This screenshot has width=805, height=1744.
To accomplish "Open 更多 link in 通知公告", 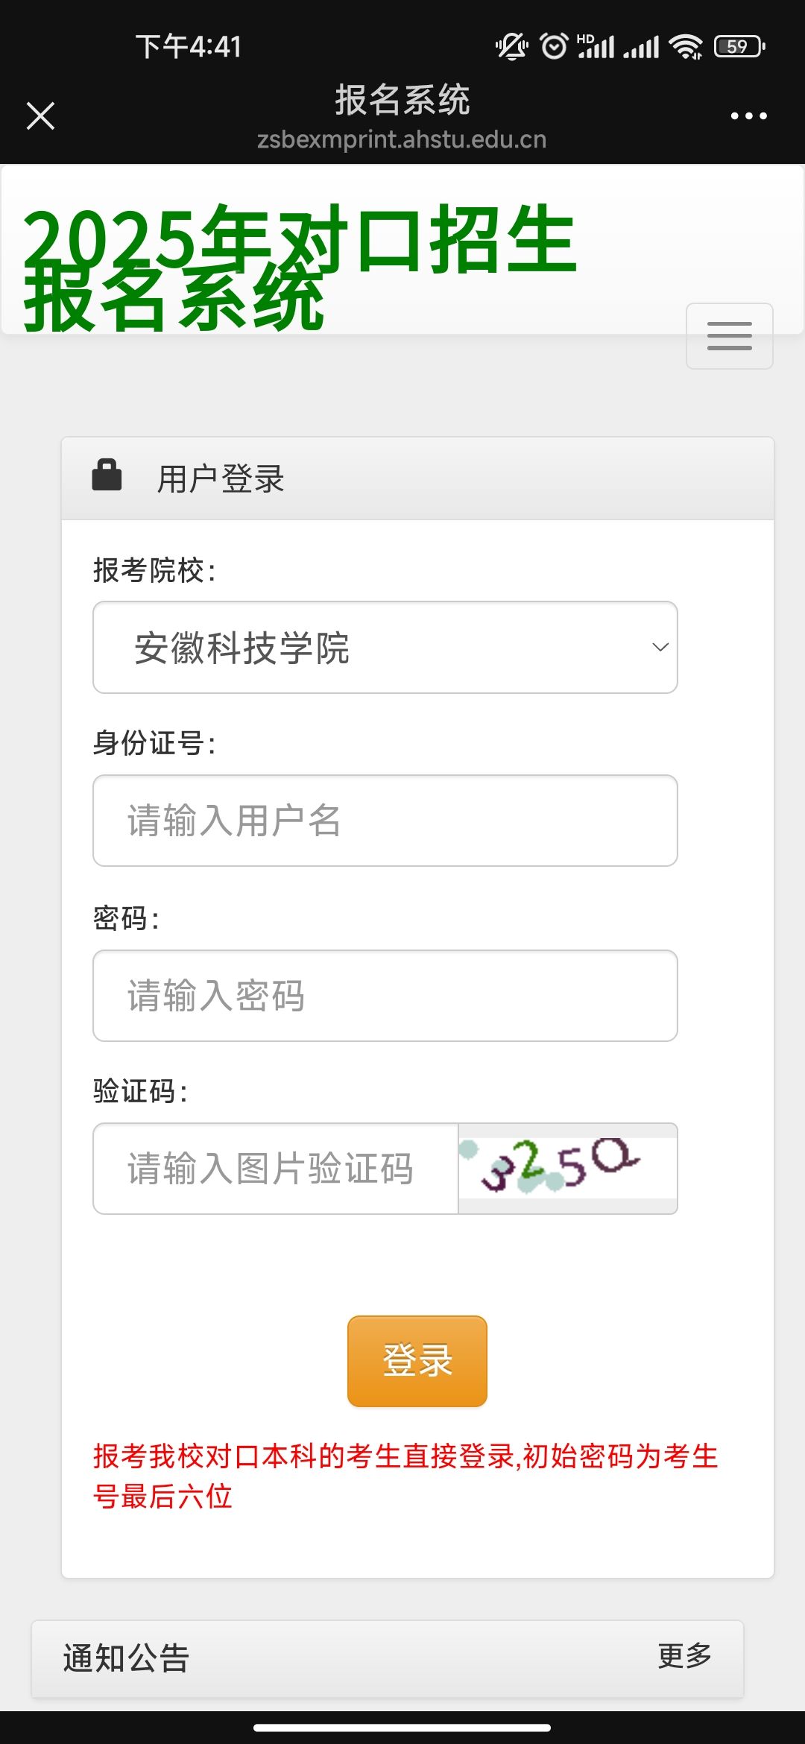I will pyautogui.click(x=684, y=1656).
